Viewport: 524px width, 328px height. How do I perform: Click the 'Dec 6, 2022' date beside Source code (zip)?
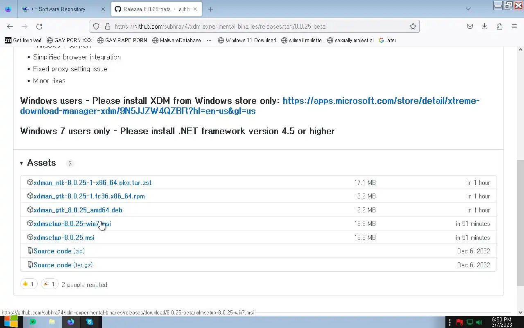pyautogui.click(x=474, y=251)
